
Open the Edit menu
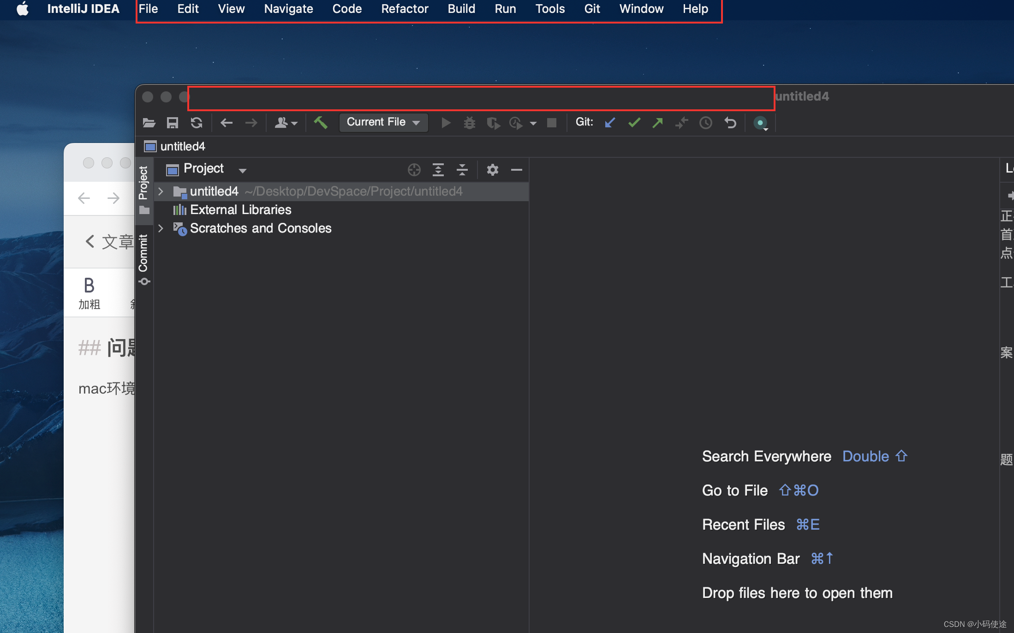coord(188,9)
